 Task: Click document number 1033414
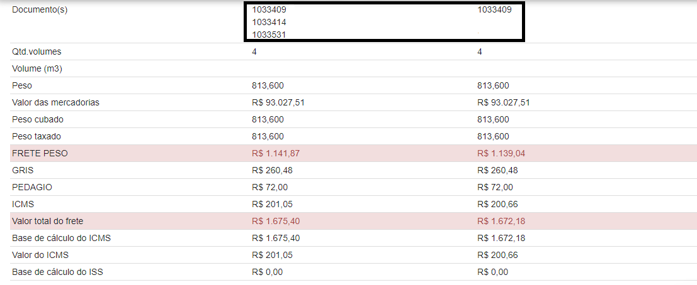click(x=269, y=23)
